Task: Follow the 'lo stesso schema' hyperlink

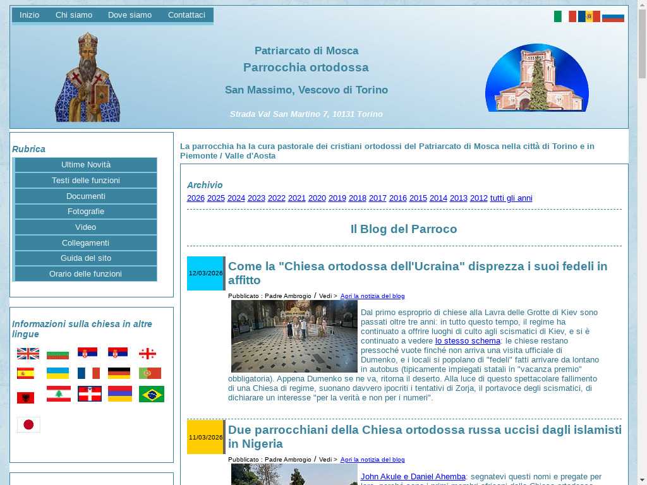Action: click(468, 341)
